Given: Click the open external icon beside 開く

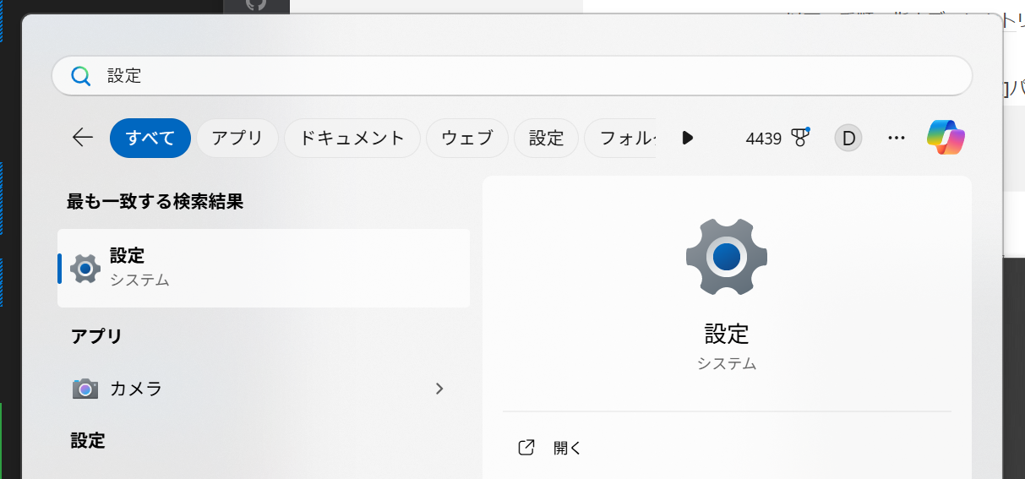Looking at the screenshot, I should coord(526,448).
